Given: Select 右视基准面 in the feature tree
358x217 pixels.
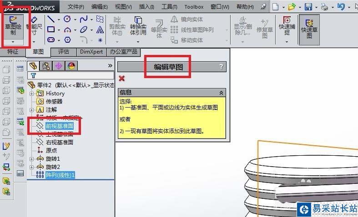Looking at the screenshot, I should [59, 143].
